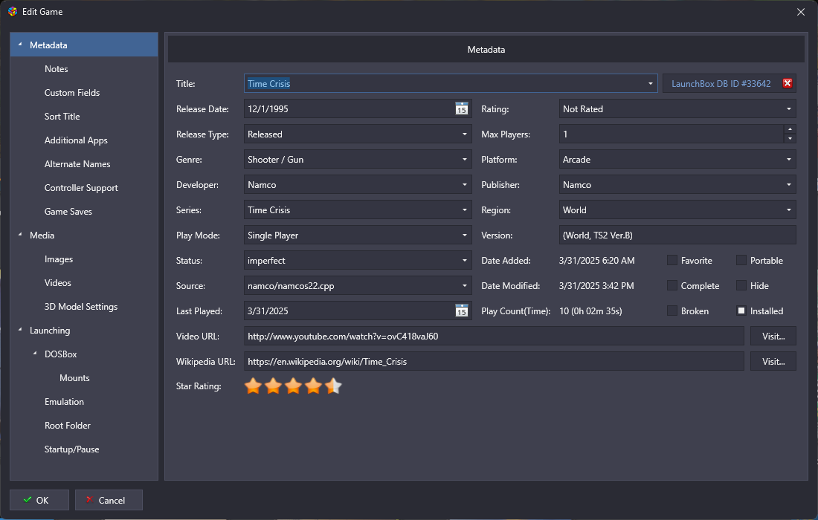Click the Max Players value field

point(671,134)
